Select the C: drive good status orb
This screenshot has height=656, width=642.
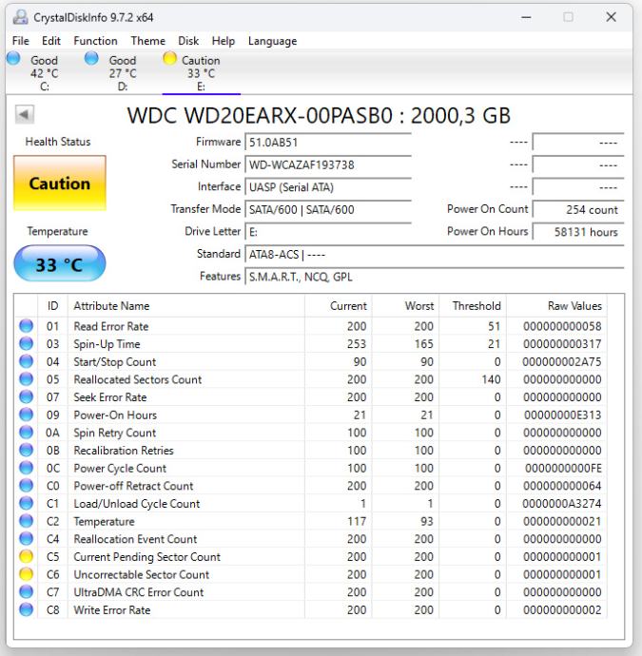click(x=14, y=58)
